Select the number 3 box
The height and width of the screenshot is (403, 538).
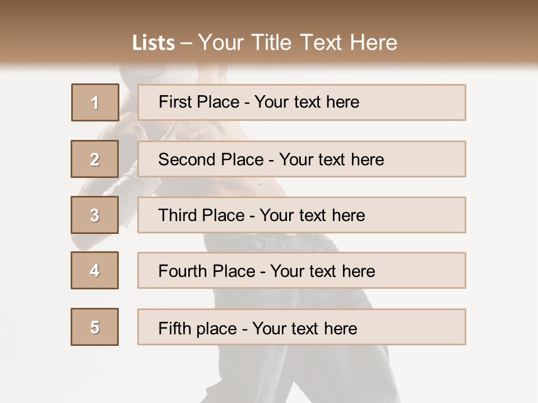coord(95,215)
